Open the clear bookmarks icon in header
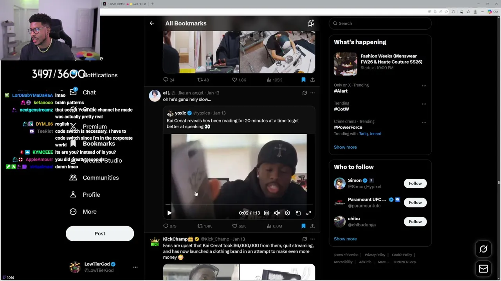Viewport: 501px width, 281px height. tap(310, 23)
